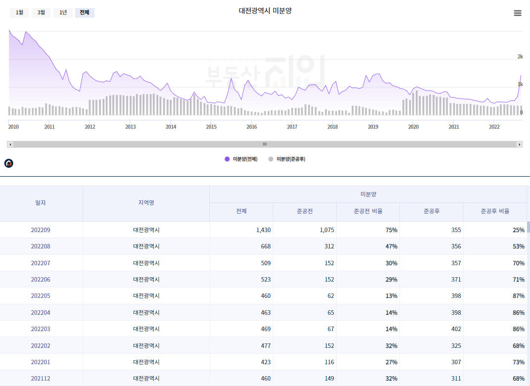
Task: Click 대전광역시 in the 202209 row
Action: click(x=146, y=230)
